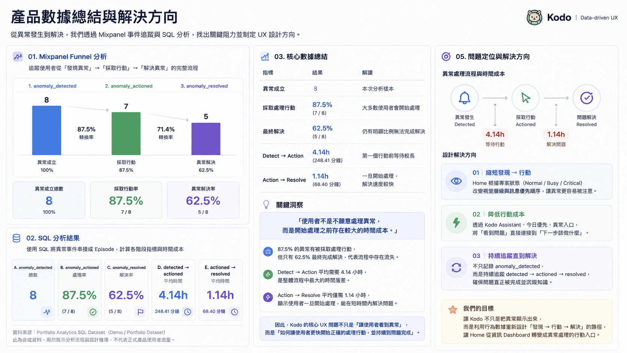
Task: Click the 'Detect → Action' row in metrics table
Action: (x=342, y=156)
